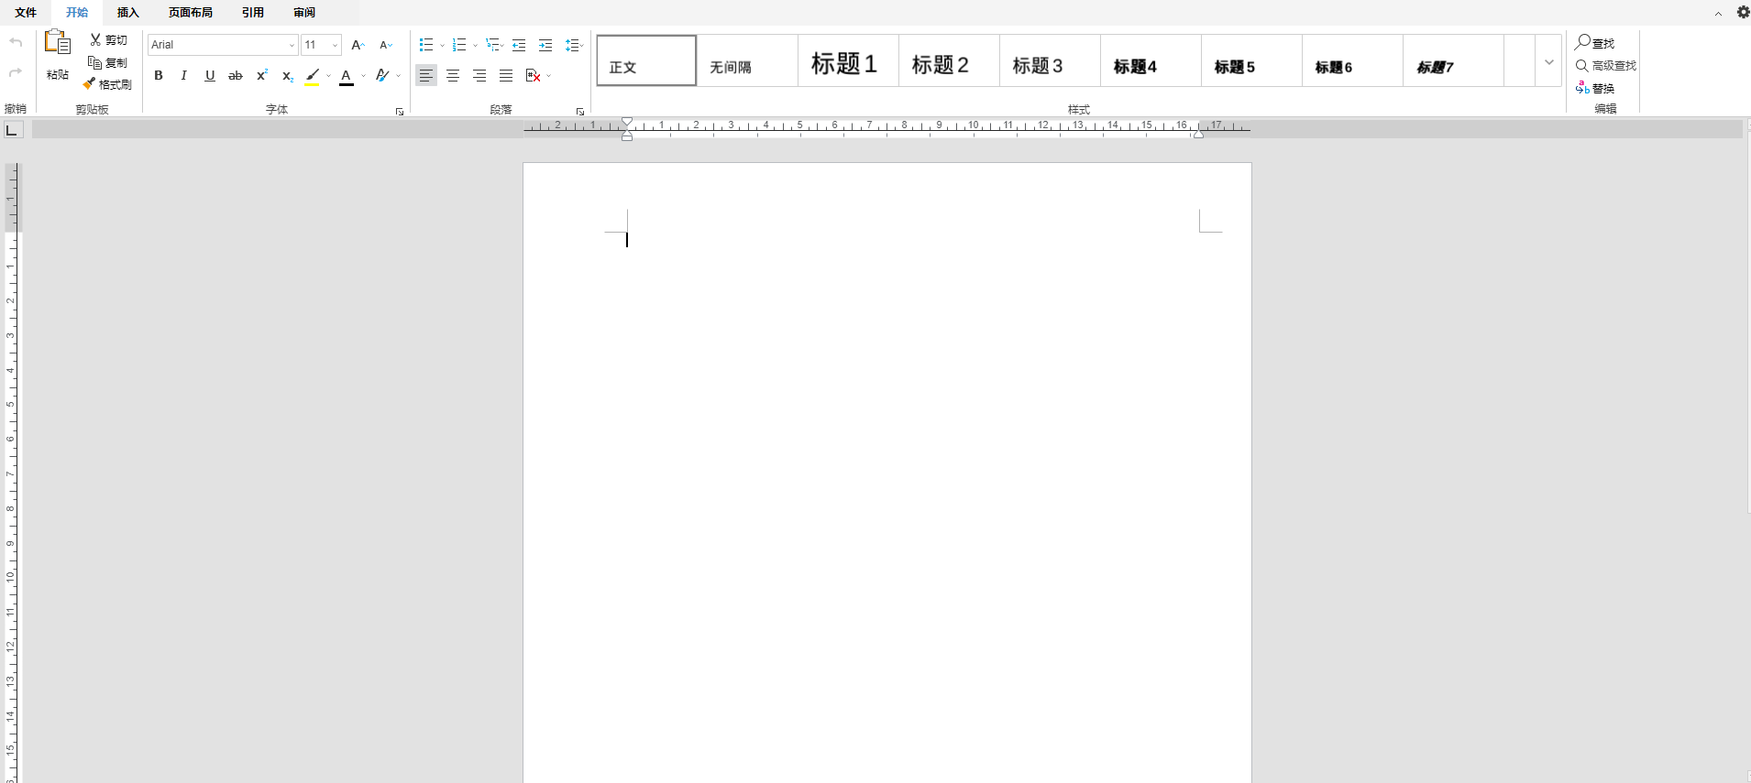Decrease font size with A-down icon

[386, 45]
